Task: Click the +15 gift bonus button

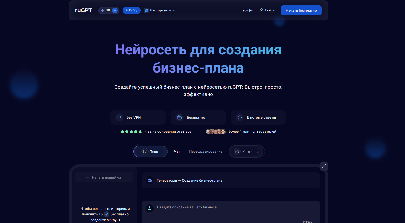Action: (131, 10)
